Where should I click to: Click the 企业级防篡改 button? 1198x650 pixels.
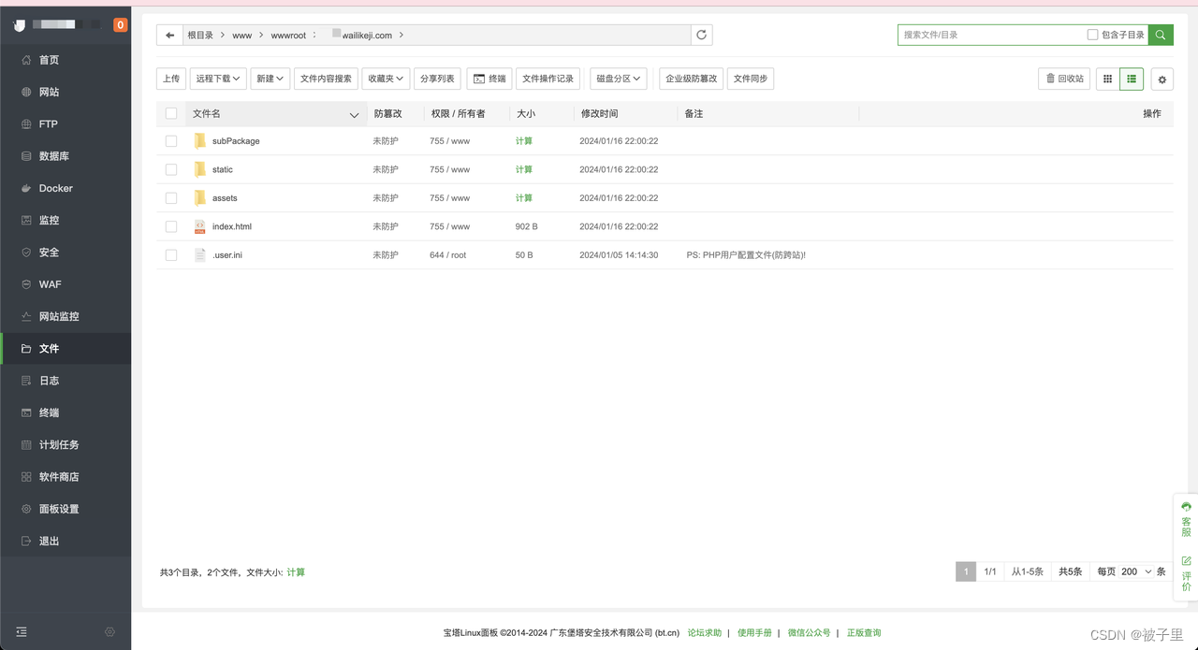point(691,79)
